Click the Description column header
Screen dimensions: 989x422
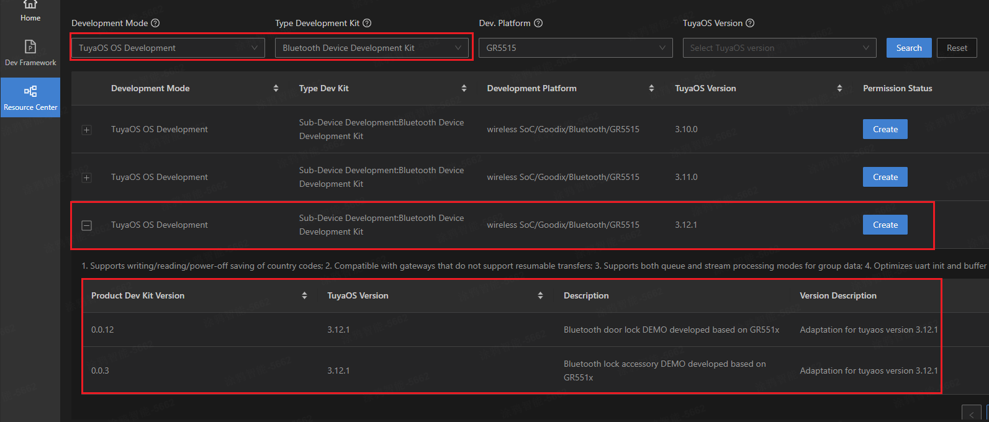click(586, 295)
